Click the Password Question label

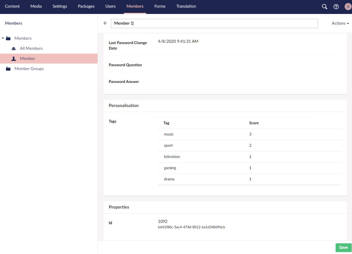[125, 65]
